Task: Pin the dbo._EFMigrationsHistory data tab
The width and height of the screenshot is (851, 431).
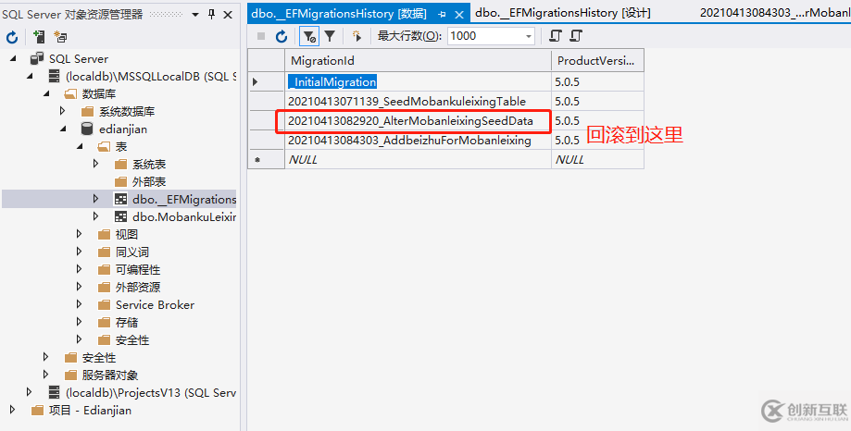Action: (442, 15)
